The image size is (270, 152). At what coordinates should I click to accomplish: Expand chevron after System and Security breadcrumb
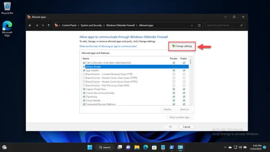104,25
